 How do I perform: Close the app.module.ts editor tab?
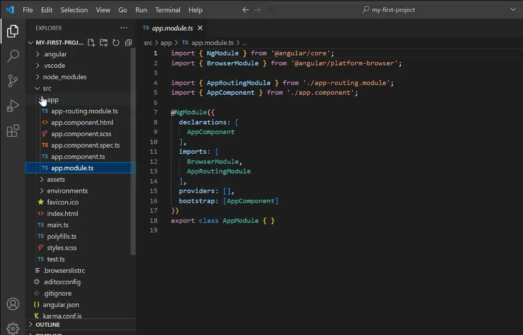coord(200,28)
